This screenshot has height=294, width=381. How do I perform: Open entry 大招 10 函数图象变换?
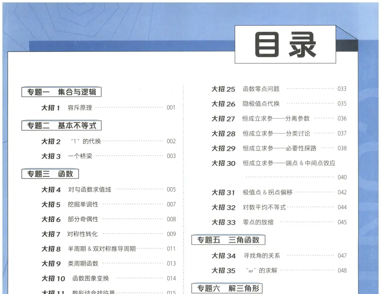pos(108,278)
